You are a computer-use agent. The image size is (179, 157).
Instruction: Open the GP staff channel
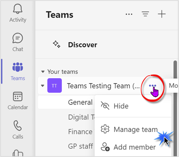81,146
